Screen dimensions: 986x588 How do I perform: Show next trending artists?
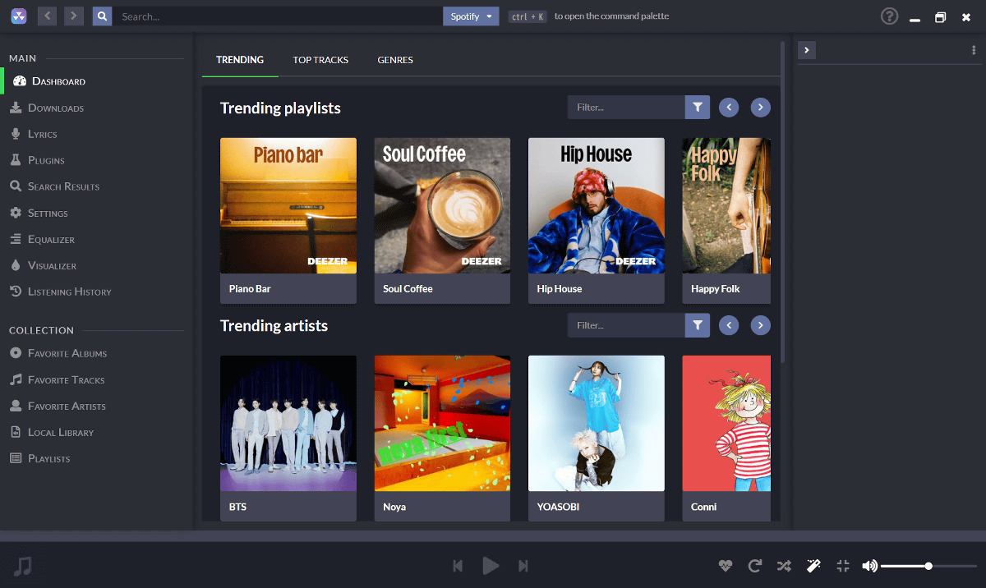pyautogui.click(x=761, y=326)
